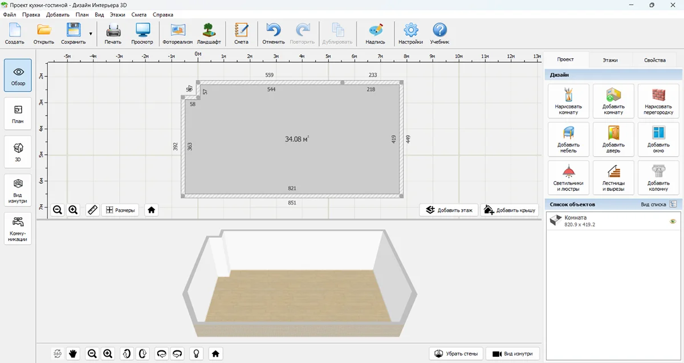The width and height of the screenshot is (684, 363).
Task: Click Добавить мебель in the design panel
Action: (x=568, y=140)
